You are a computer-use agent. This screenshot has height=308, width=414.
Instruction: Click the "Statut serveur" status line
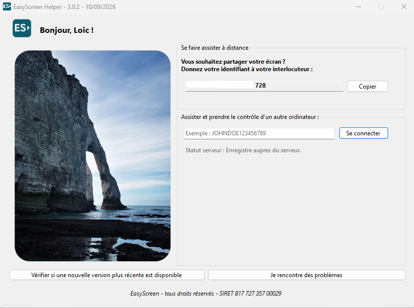[x=243, y=150]
